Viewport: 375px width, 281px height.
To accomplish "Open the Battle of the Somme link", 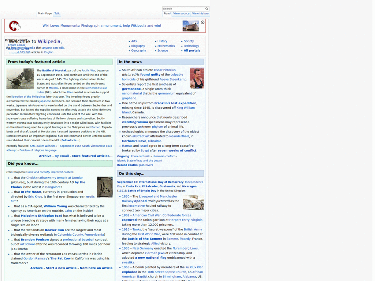I will [x=145, y=239].
